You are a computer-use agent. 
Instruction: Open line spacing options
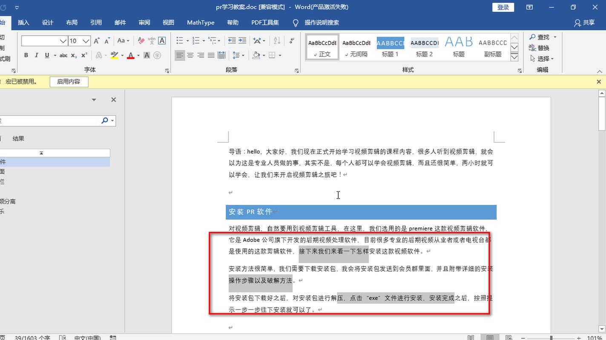[238, 55]
